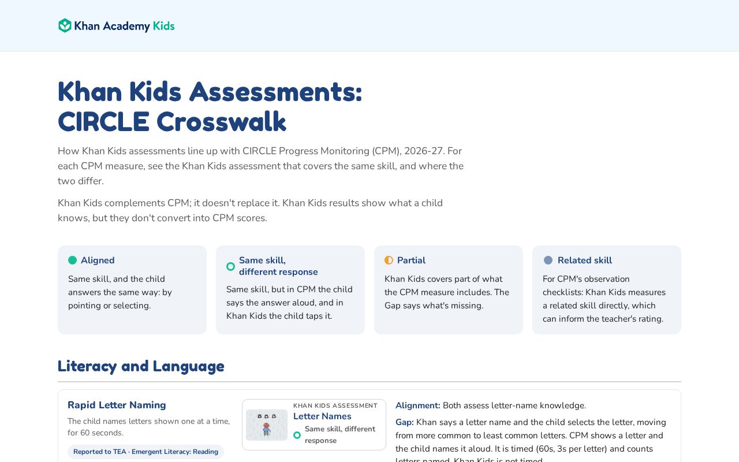Click the text 'Both assess letter-name knowledge.'
The width and height of the screenshot is (739, 462).
point(514,405)
